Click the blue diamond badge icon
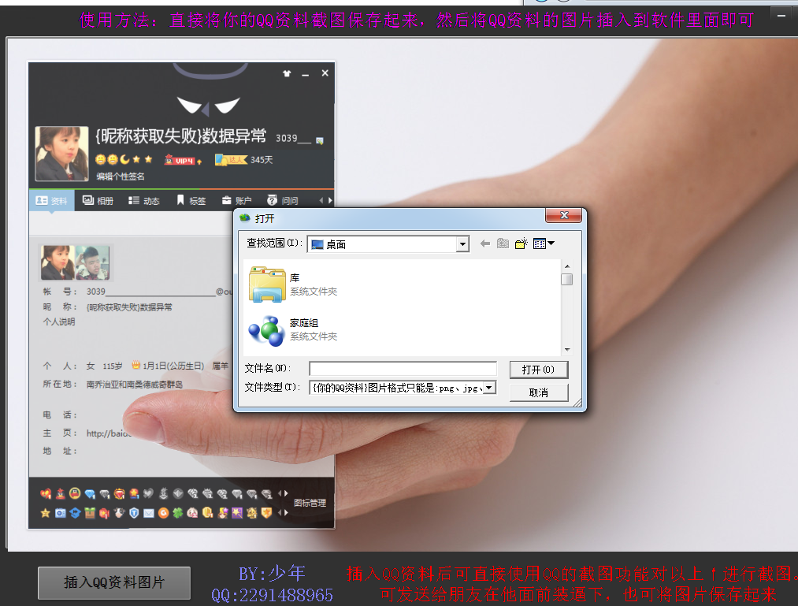 coord(90,493)
